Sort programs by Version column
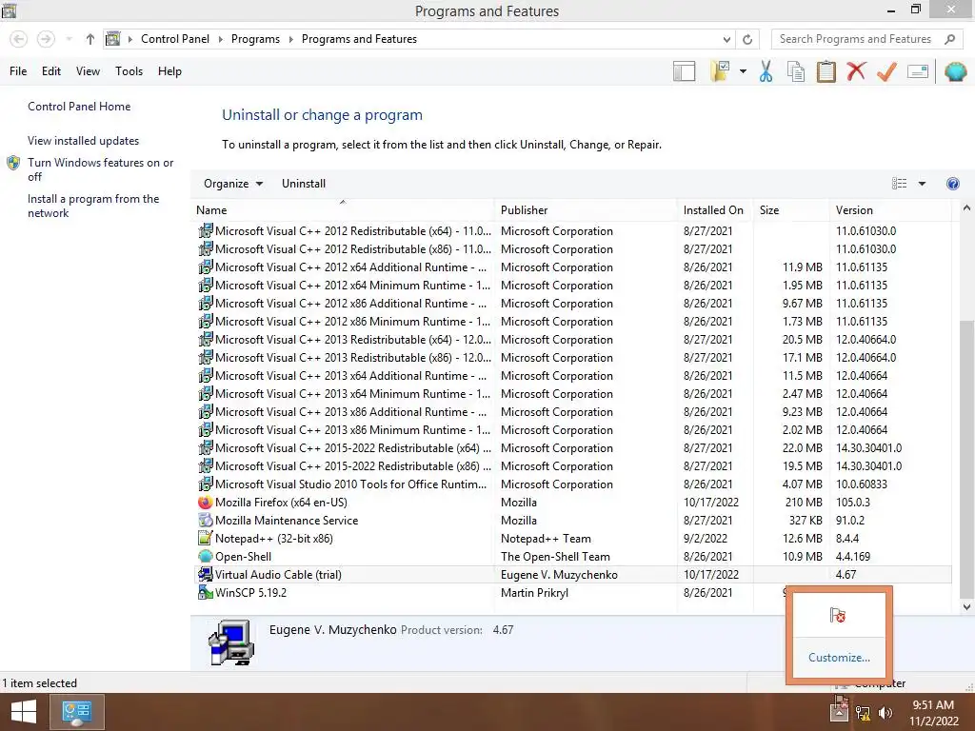The image size is (975, 731). coord(890,210)
